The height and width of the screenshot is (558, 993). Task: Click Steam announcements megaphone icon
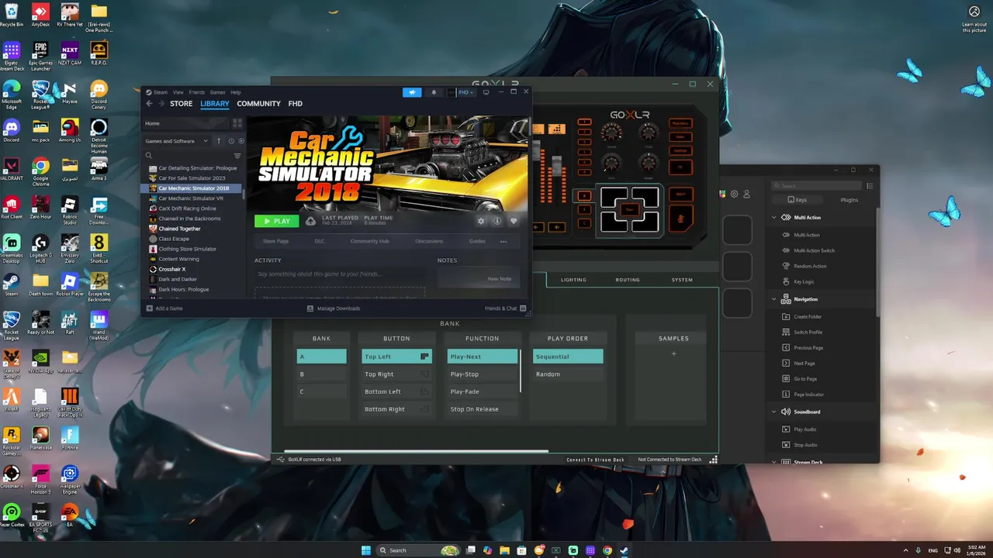tap(412, 92)
